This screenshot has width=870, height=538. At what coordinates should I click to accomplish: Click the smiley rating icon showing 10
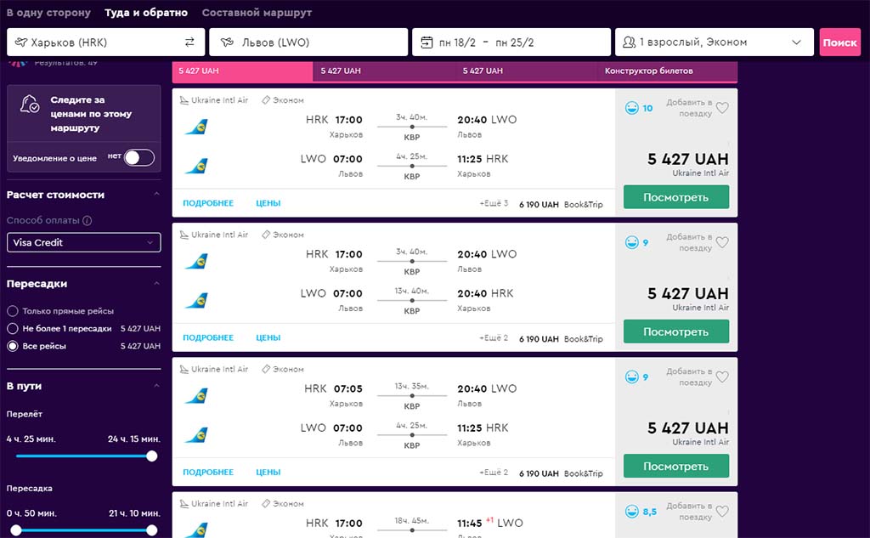(631, 108)
